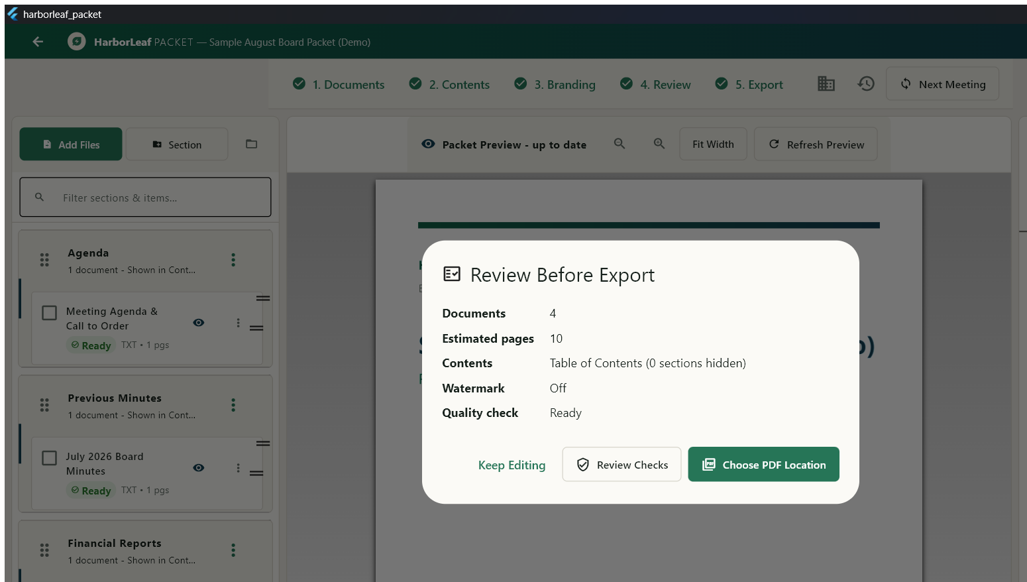Zoom out the packet preview

pos(620,144)
